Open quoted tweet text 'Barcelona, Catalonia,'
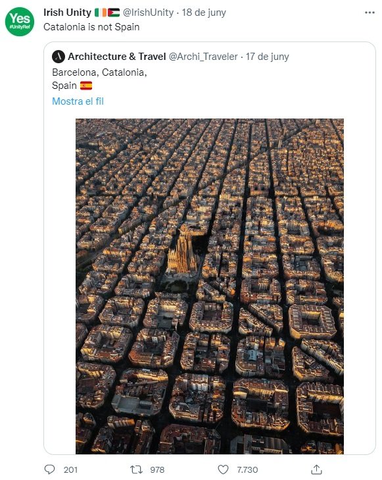 (x=99, y=72)
